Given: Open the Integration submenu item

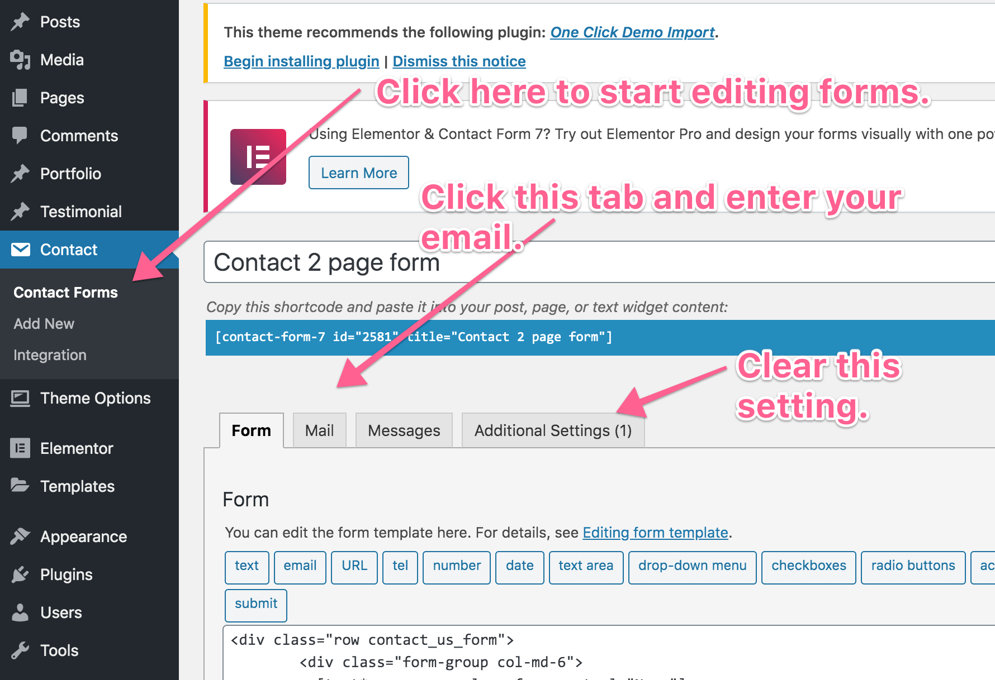Looking at the screenshot, I should (50, 355).
